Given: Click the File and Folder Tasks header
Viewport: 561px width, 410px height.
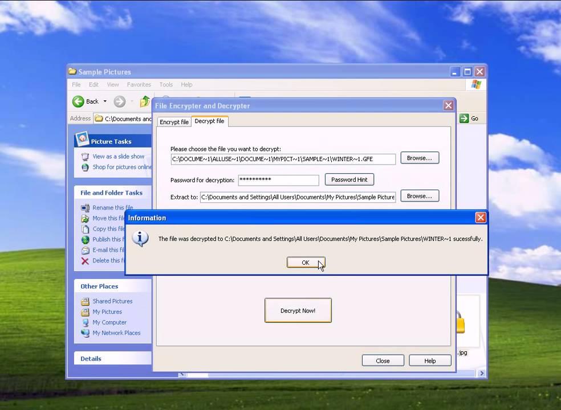Looking at the screenshot, I should click(113, 192).
